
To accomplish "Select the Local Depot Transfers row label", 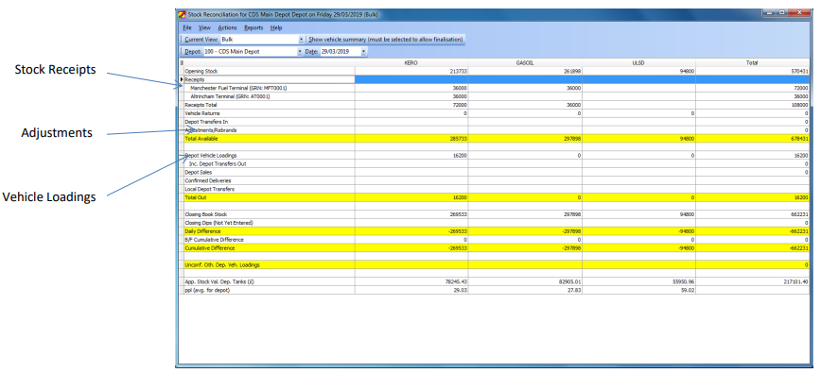I will [x=209, y=189].
